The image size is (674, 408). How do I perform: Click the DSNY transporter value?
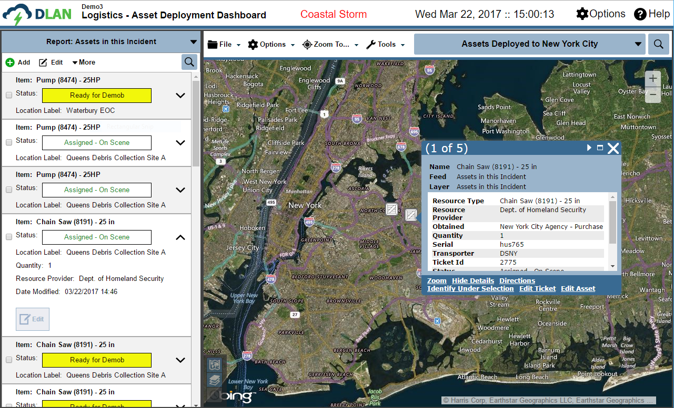[x=509, y=254]
